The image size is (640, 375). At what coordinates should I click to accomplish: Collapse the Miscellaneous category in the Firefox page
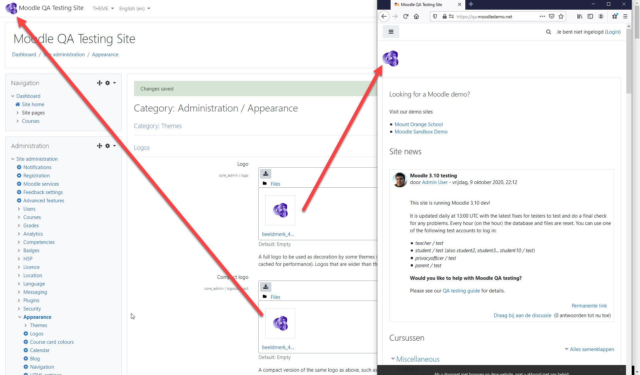pos(393,359)
